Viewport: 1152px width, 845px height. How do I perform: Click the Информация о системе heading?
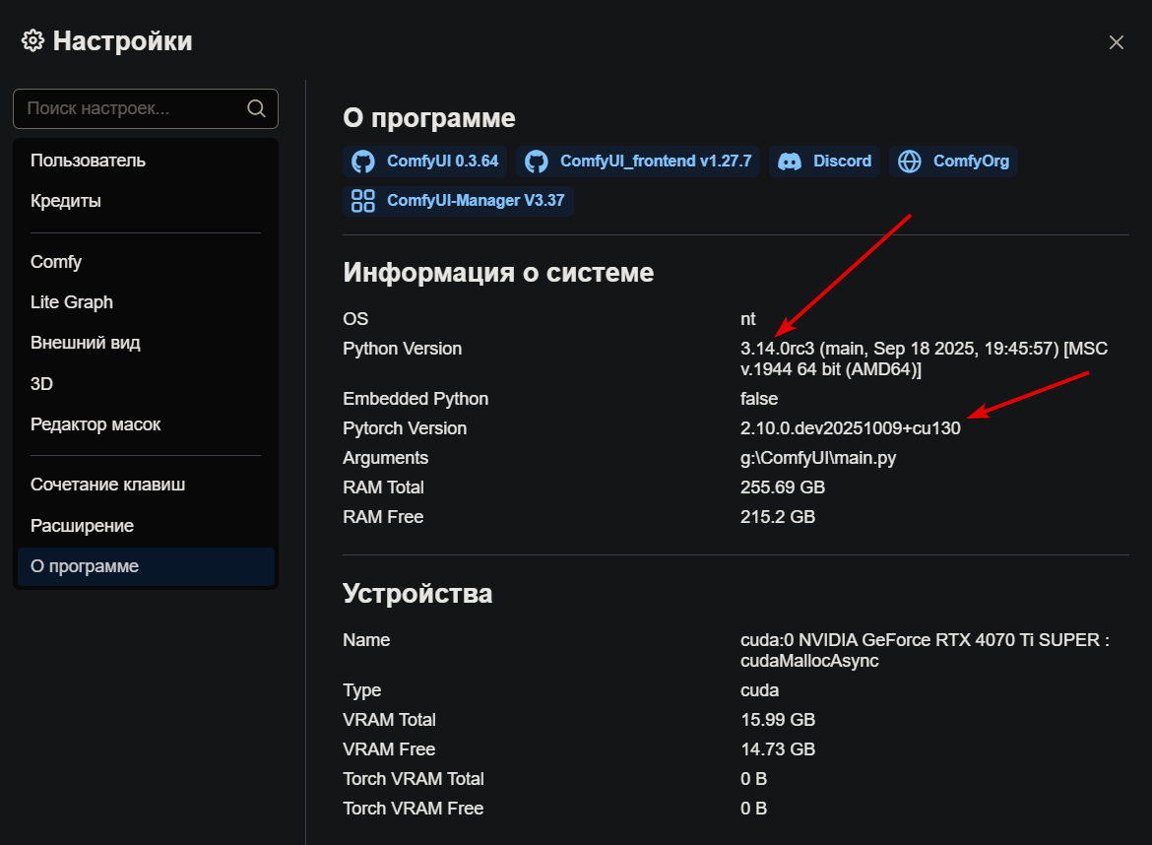tap(498, 273)
